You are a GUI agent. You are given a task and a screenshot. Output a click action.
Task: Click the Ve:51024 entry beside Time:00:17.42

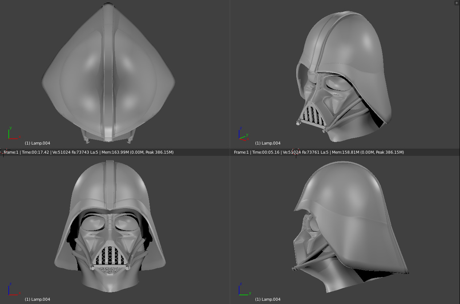62,152
